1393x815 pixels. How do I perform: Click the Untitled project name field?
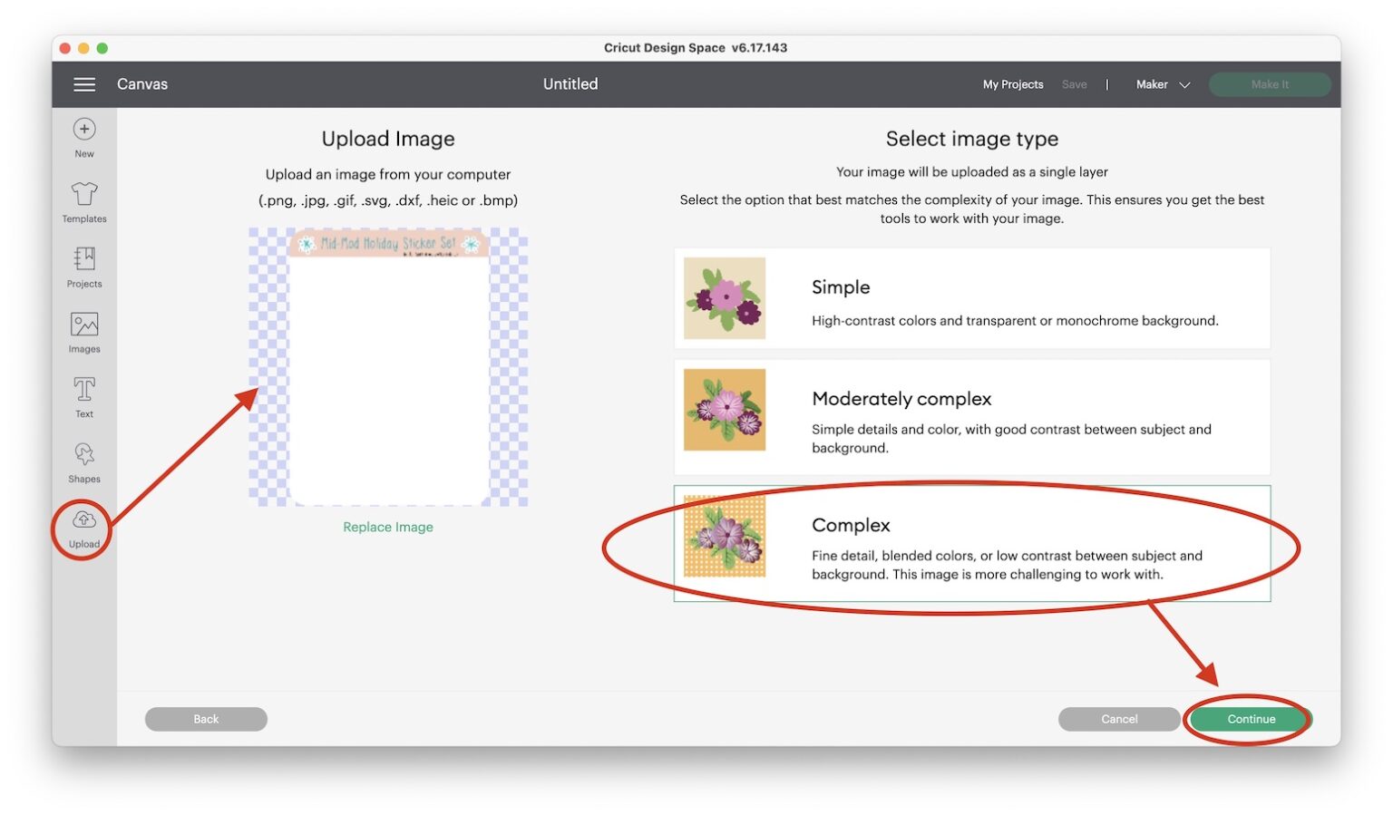[x=570, y=83]
